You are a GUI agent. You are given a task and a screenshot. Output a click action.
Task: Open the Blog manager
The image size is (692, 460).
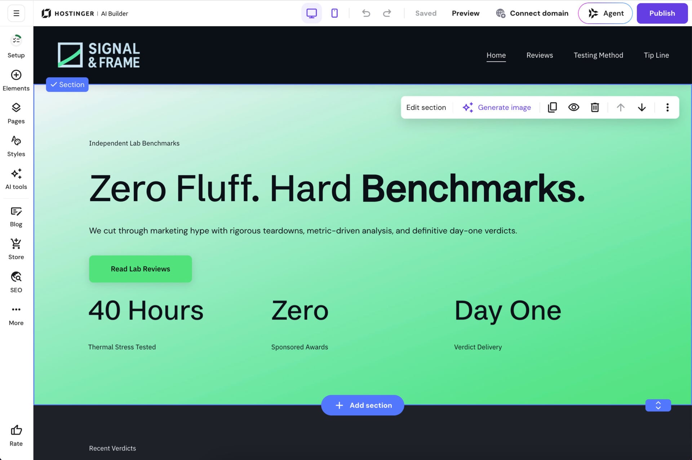point(16,217)
